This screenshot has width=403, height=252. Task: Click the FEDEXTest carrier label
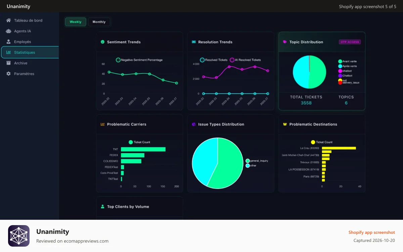[111, 167]
